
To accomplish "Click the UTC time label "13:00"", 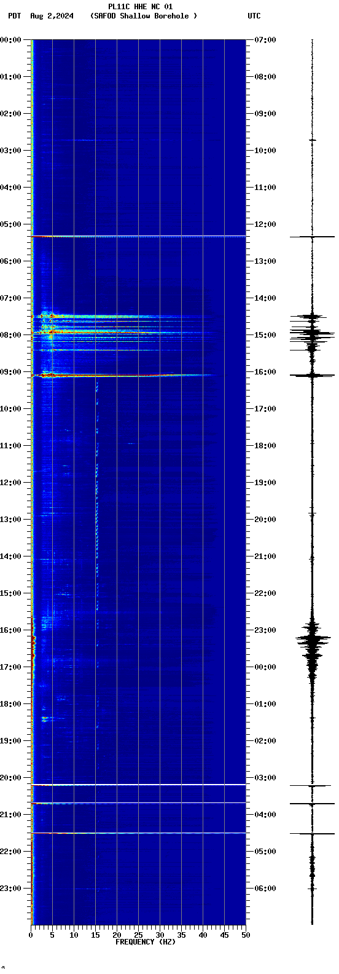I will (x=265, y=261).
